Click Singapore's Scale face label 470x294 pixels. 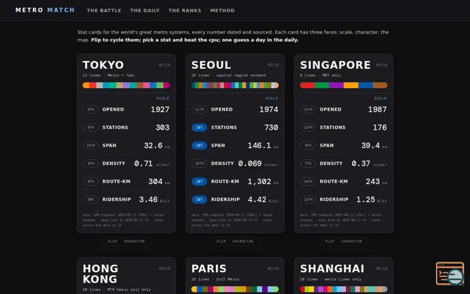tap(380, 98)
